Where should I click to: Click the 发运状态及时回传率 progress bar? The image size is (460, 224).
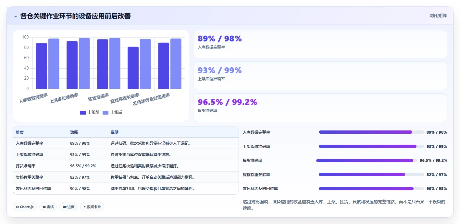click(371, 189)
